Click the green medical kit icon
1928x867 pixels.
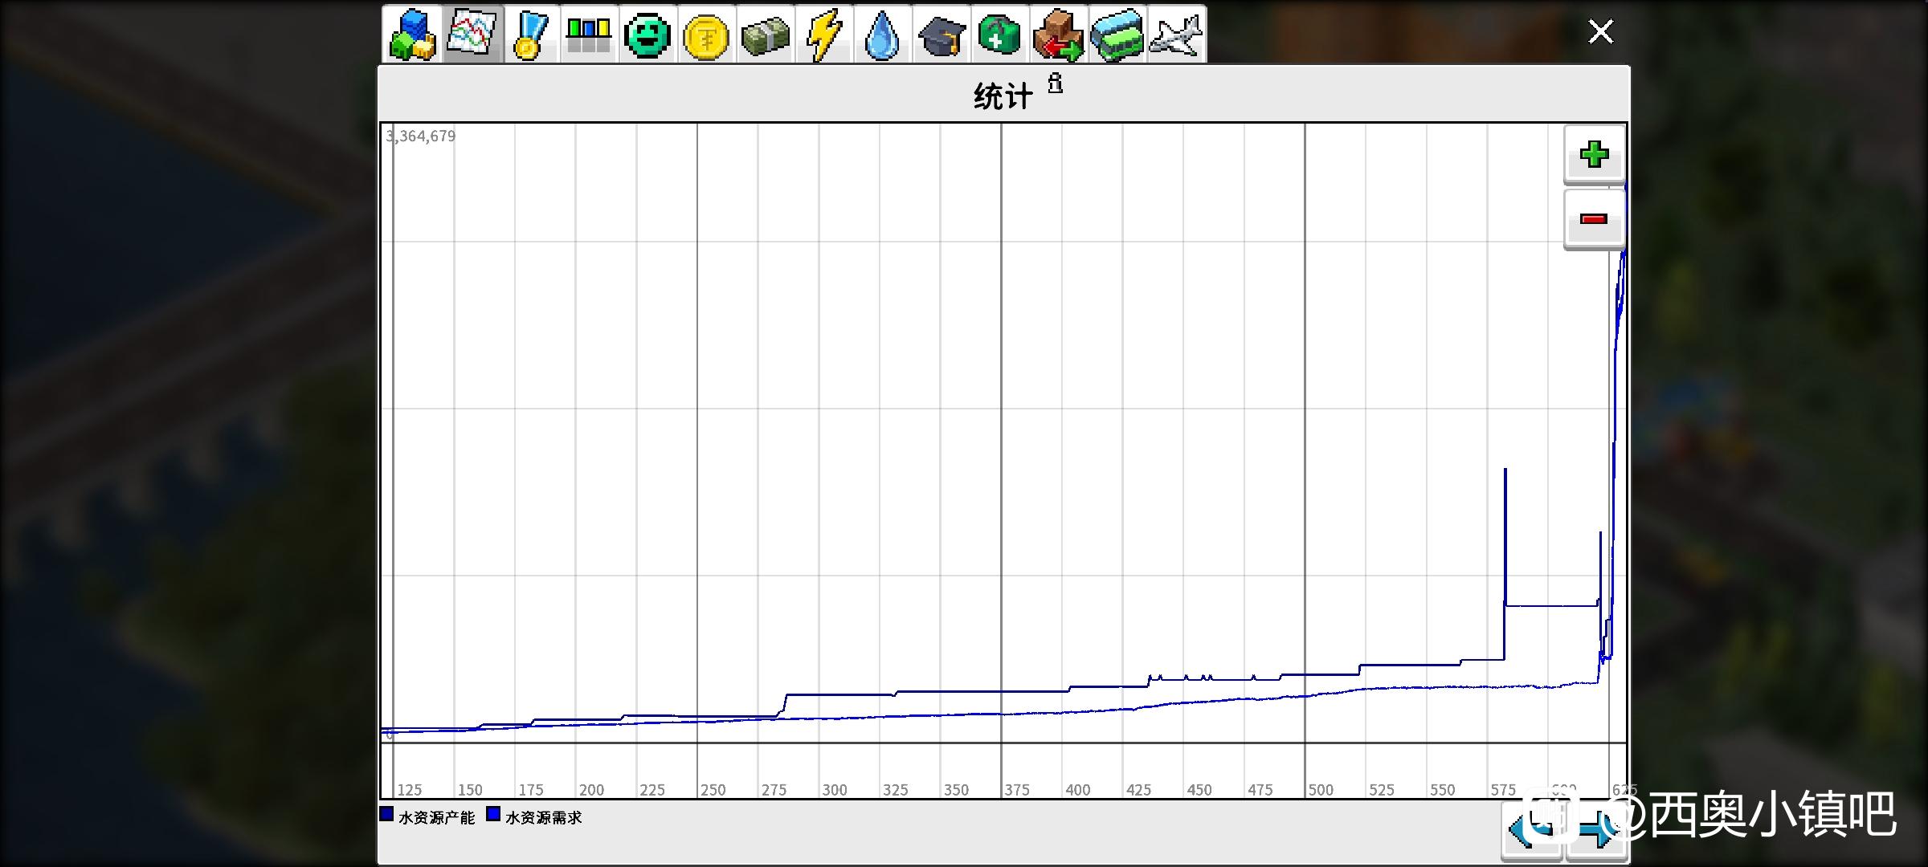(x=999, y=35)
